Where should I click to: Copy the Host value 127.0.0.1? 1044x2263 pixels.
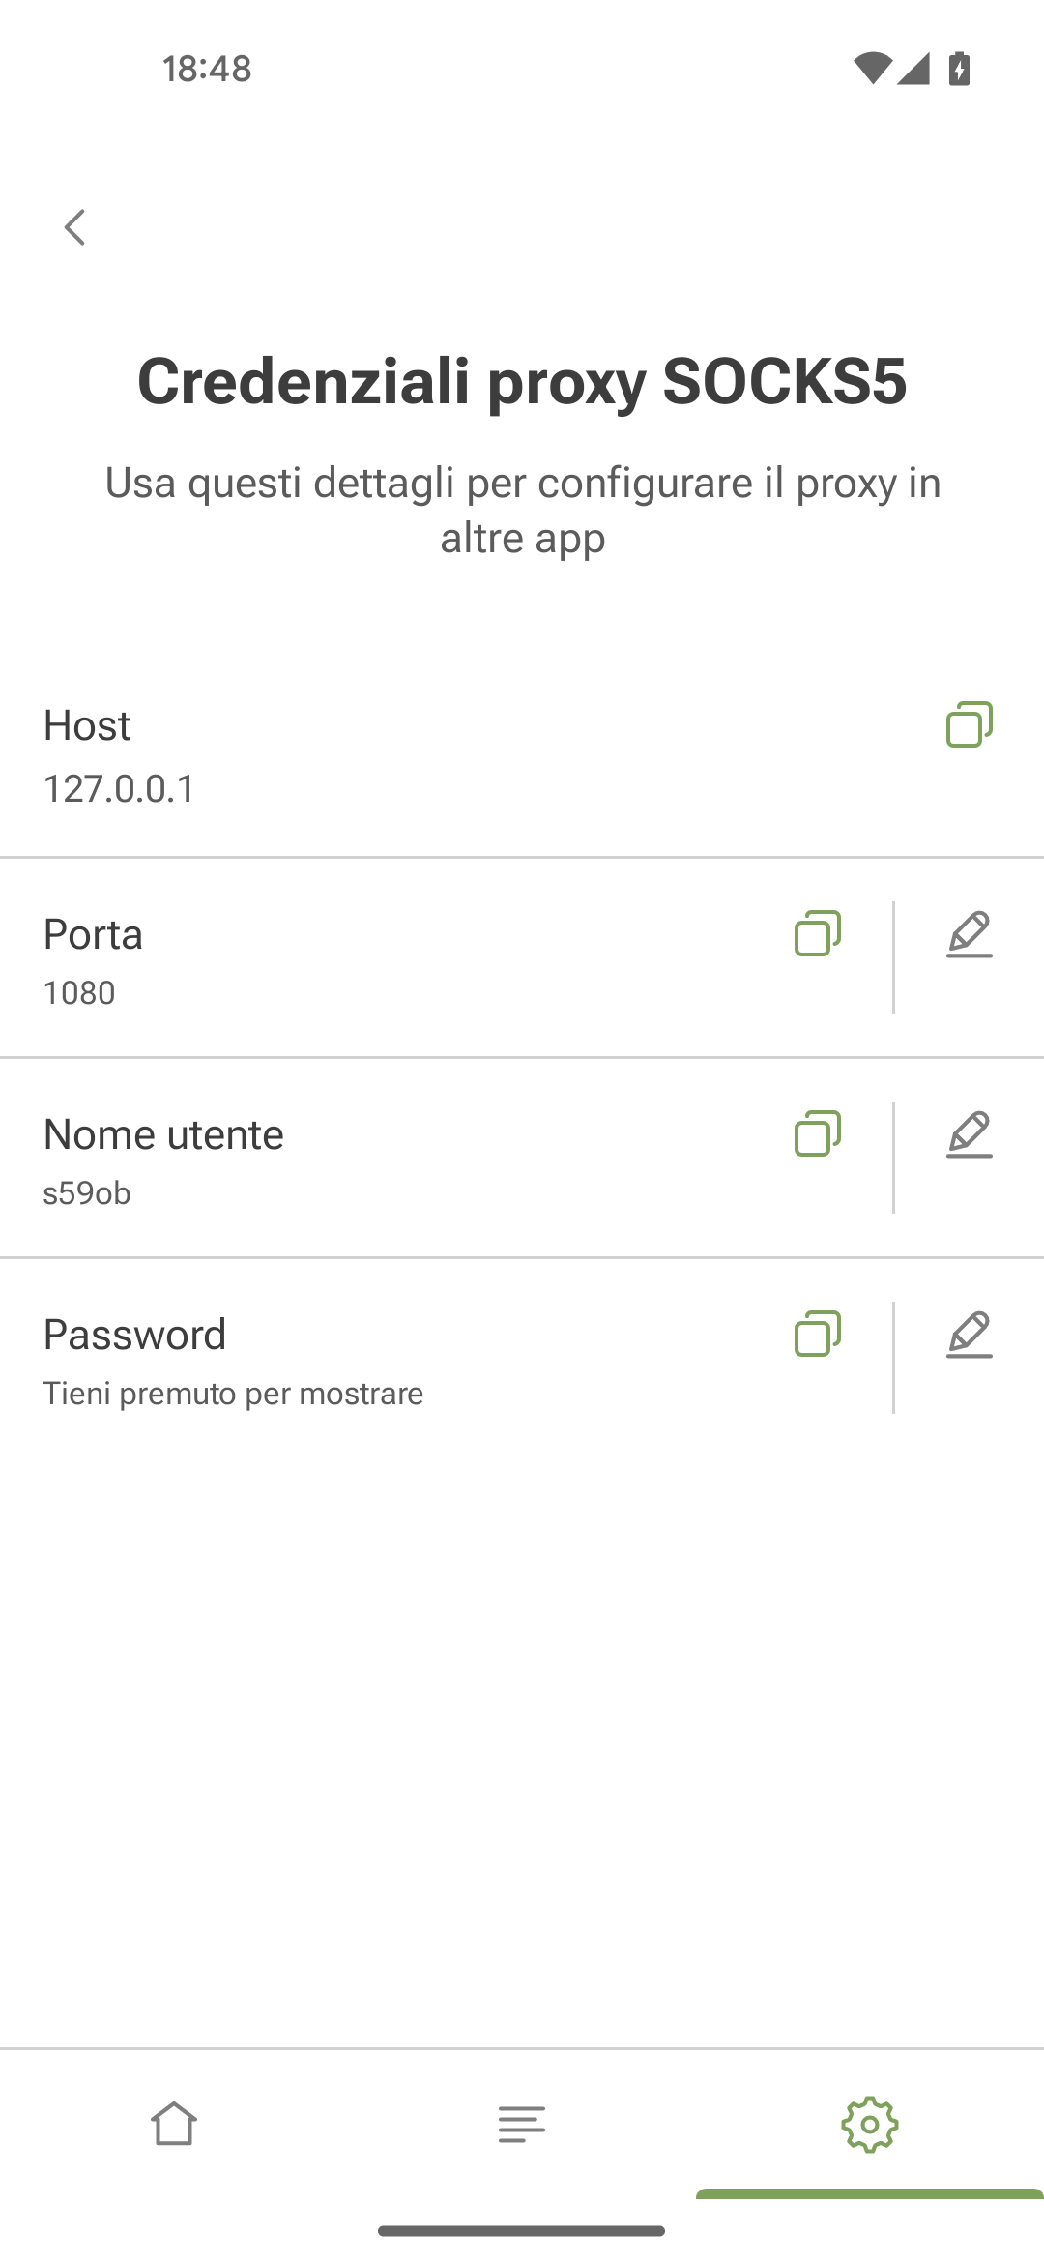(x=970, y=724)
